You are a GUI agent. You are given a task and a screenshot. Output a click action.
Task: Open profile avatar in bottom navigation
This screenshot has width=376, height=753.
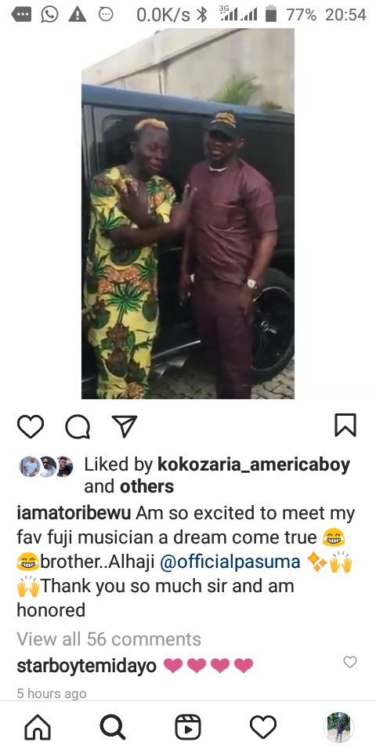pyautogui.click(x=338, y=727)
